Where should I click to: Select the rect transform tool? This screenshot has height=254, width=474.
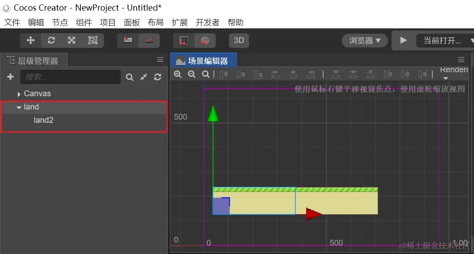(93, 40)
